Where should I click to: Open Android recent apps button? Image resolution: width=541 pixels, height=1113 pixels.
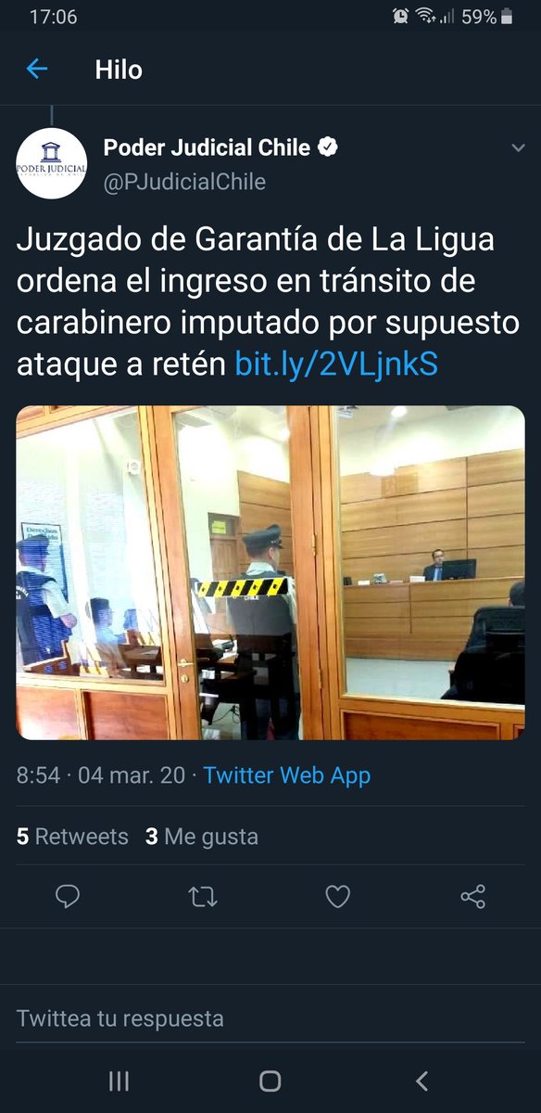[119, 1081]
